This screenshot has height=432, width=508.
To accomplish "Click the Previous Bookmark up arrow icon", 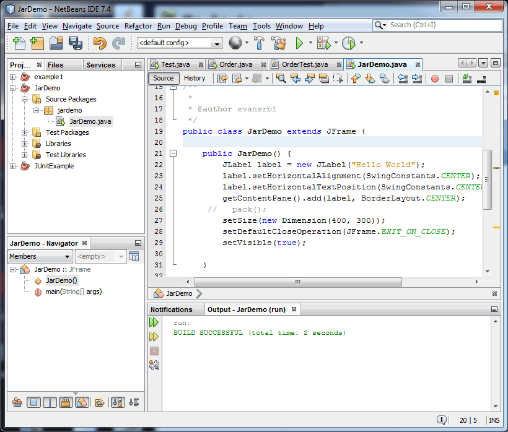I will (x=356, y=79).
